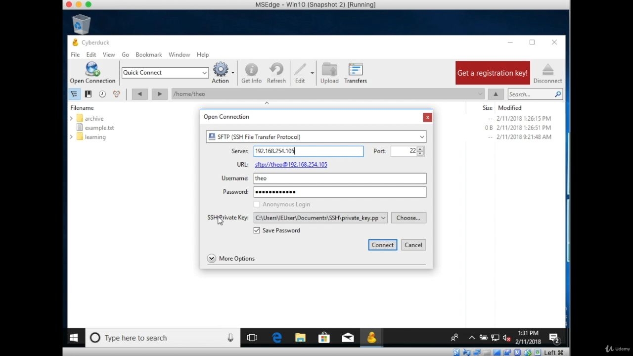
Task: Open the Action gear menu
Action: coord(221,73)
